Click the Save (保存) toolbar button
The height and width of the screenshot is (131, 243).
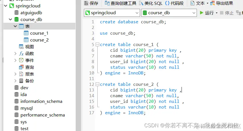tap(91, 3)
